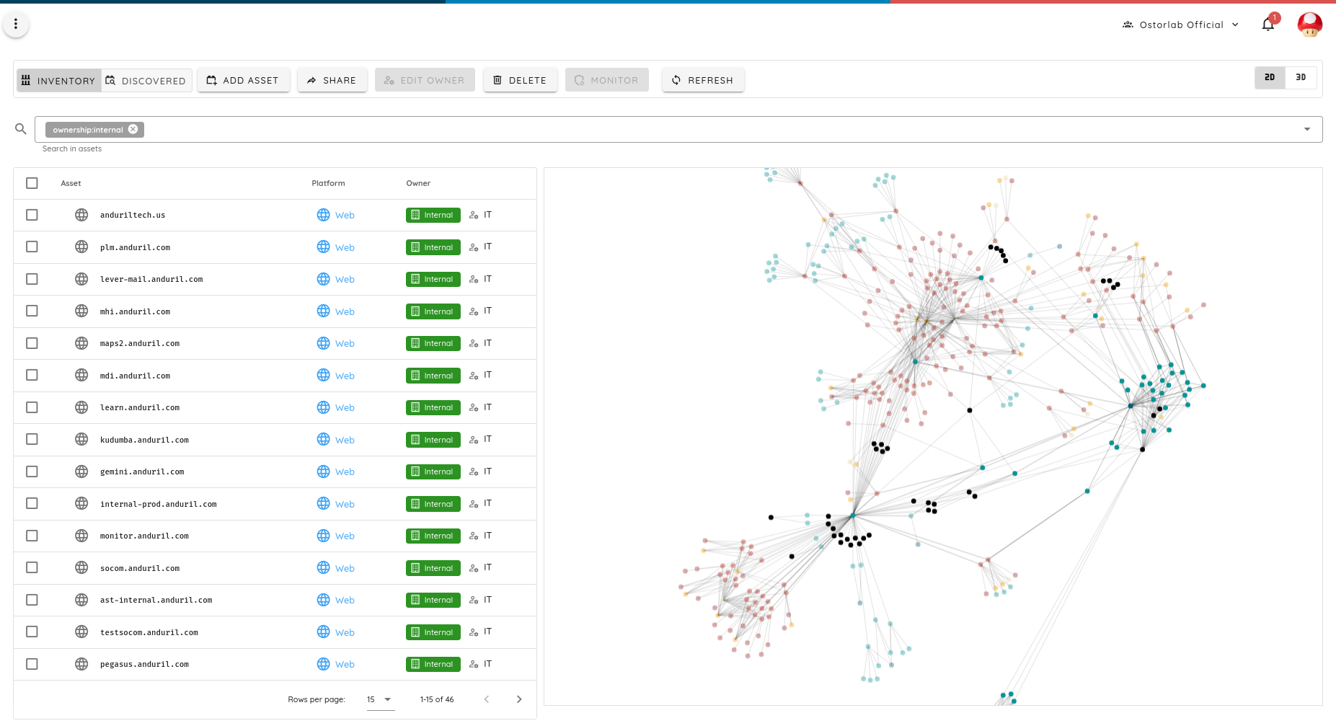Click globe icon for anduriltech.us
1336x726 pixels.
tap(81, 215)
